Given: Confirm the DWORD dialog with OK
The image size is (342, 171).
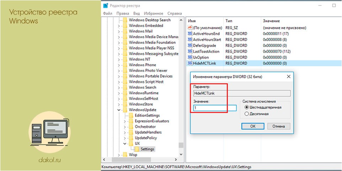Looking at the screenshot, I should coord(253,126).
